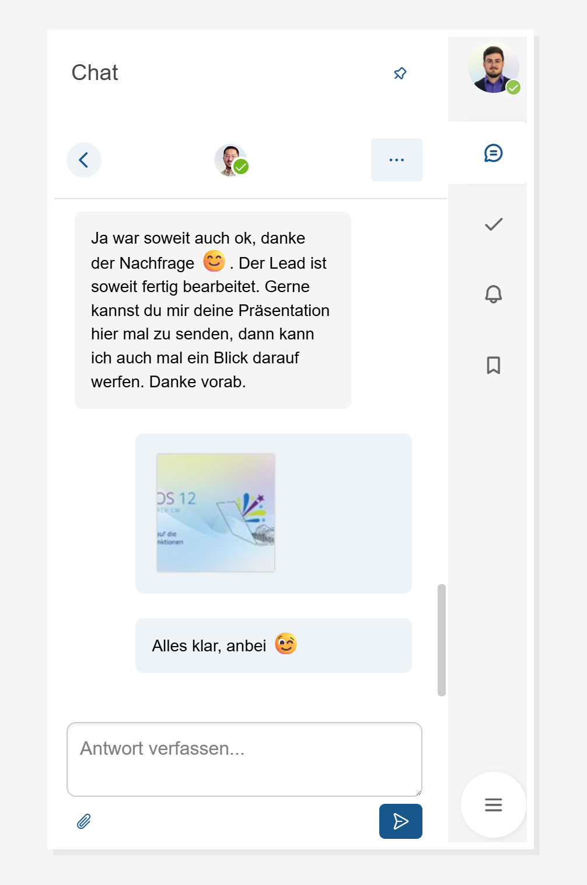Attach a file using the paperclip icon
Screen dimensions: 587x885
click(84, 821)
